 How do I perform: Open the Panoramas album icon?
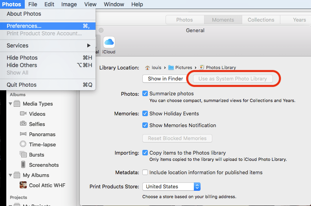tap(23, 134)
